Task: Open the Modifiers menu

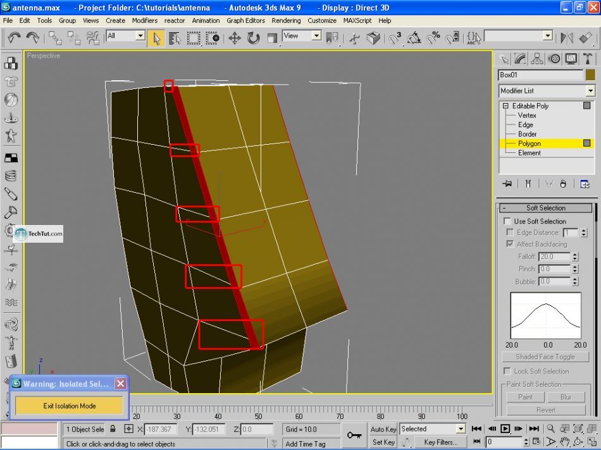Action: coord(145,20)
